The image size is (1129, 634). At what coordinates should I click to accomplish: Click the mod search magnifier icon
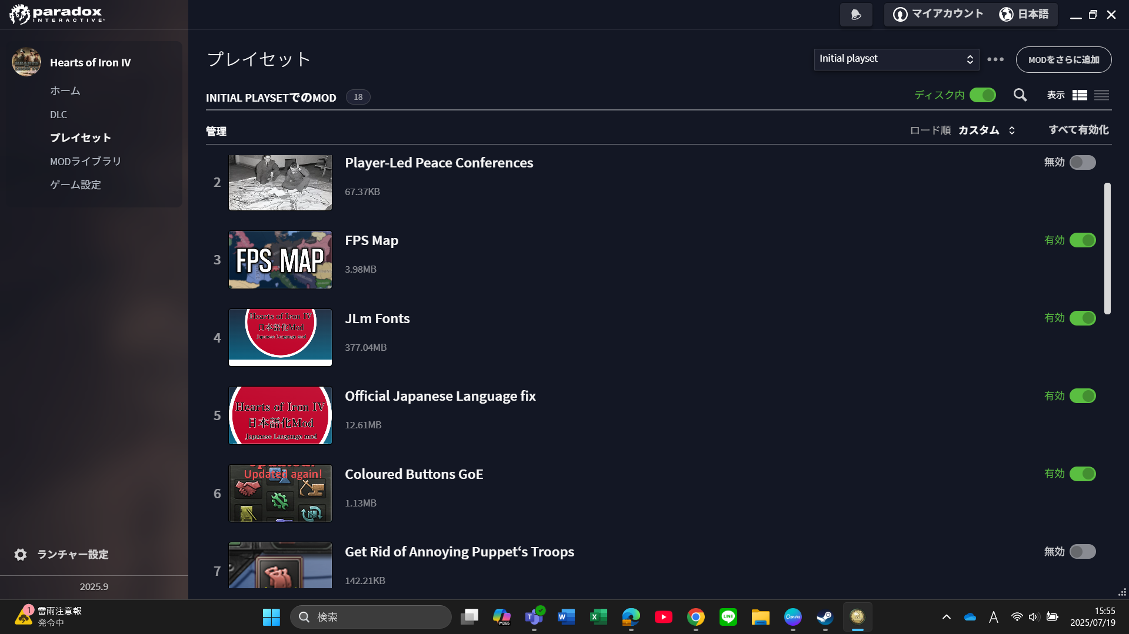pyautogui.click(x=1020, y=95)
